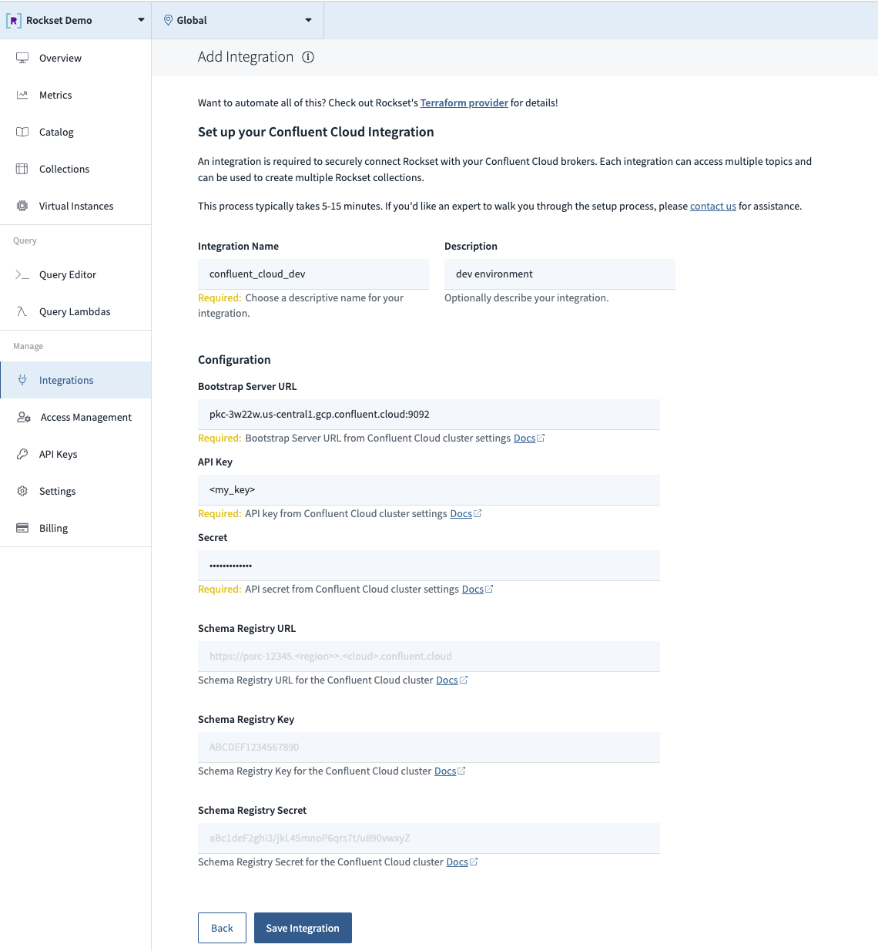Open the Global region dropdown
This screenshot has height=951, width=878.
[238, 20]
